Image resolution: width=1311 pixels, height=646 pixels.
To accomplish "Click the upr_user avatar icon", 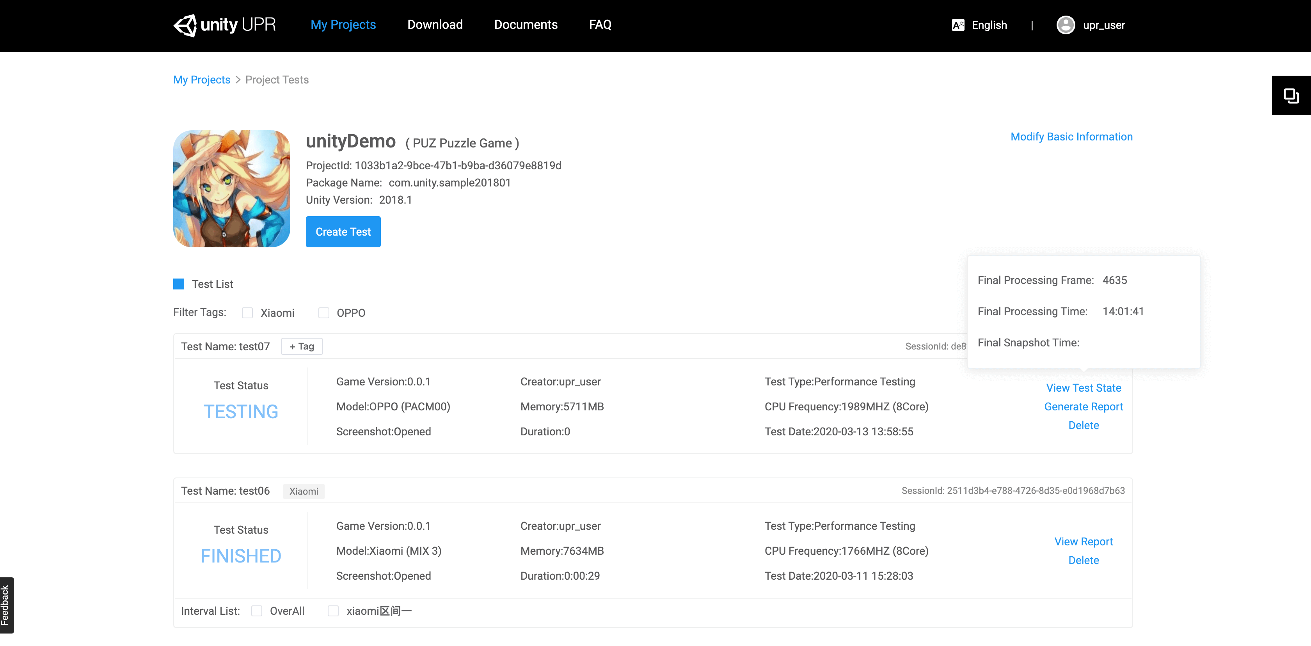I will (x=1065, y=25).
